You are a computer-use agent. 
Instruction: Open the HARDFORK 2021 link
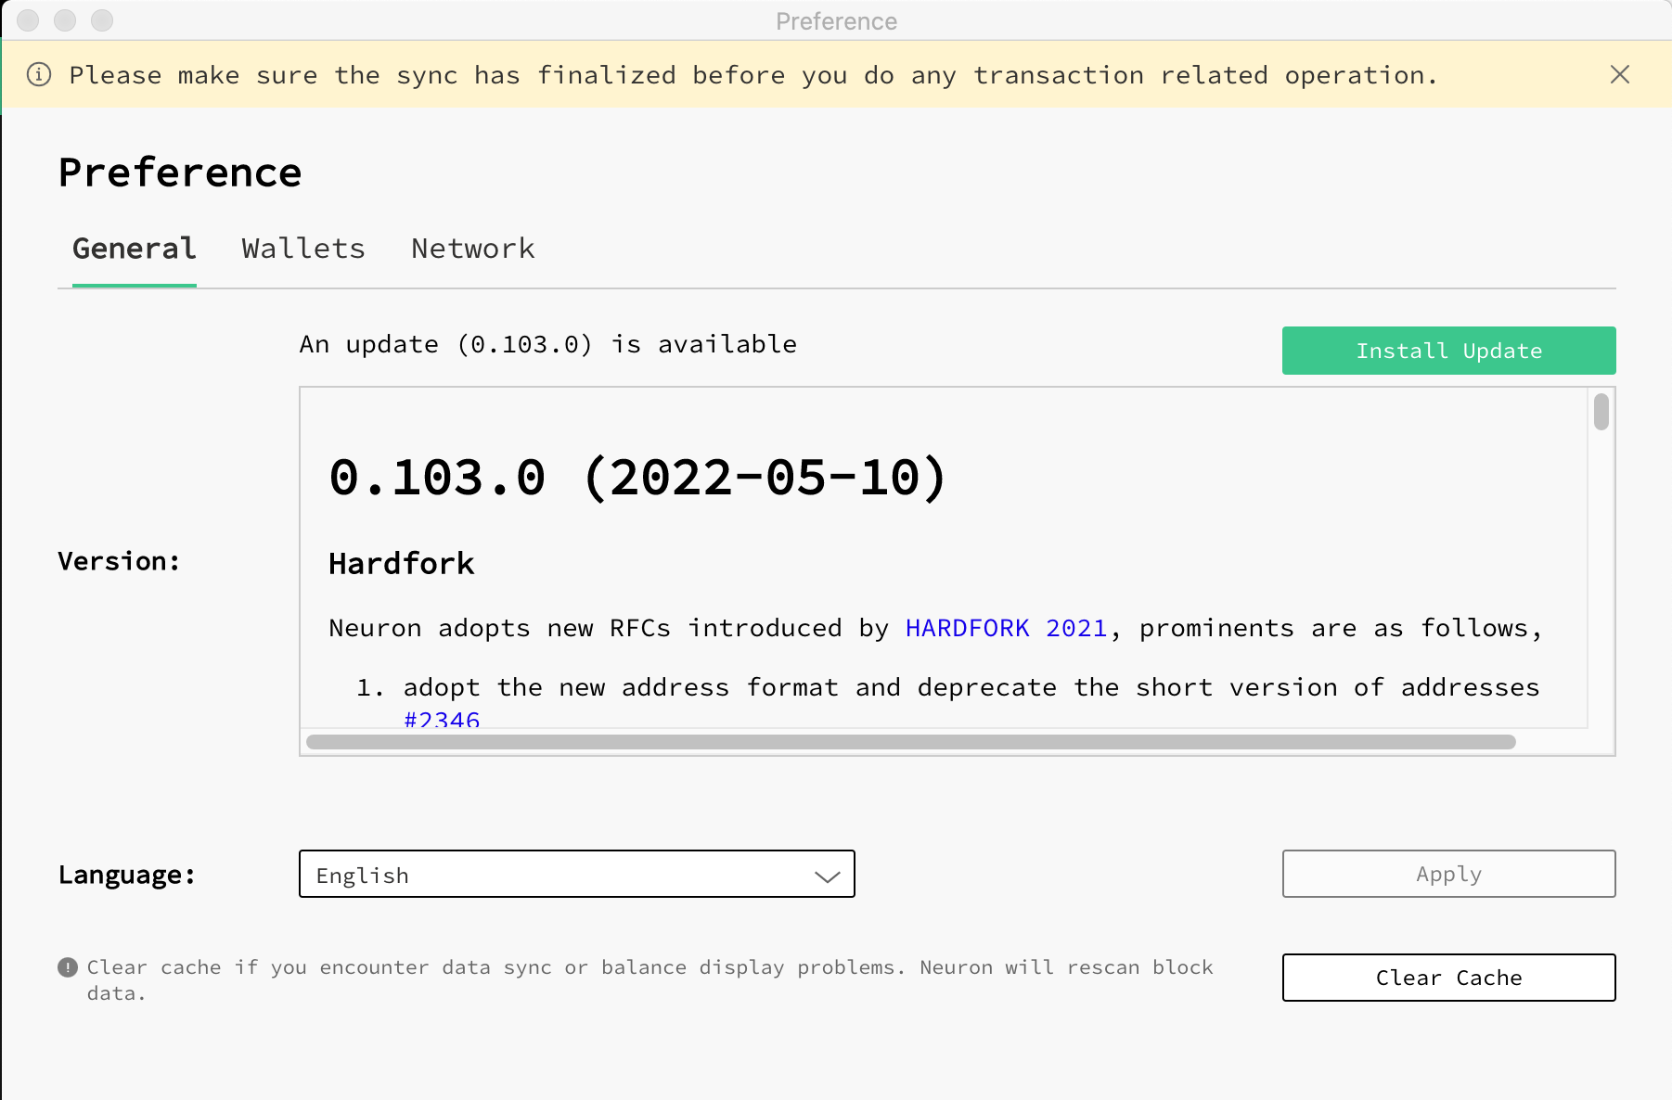[x=1007, y=628]
